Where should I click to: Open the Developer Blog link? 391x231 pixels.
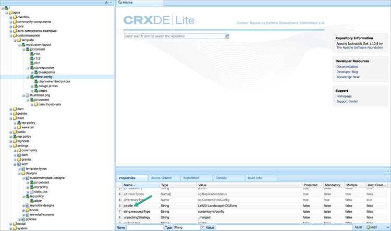coord(347,72)
